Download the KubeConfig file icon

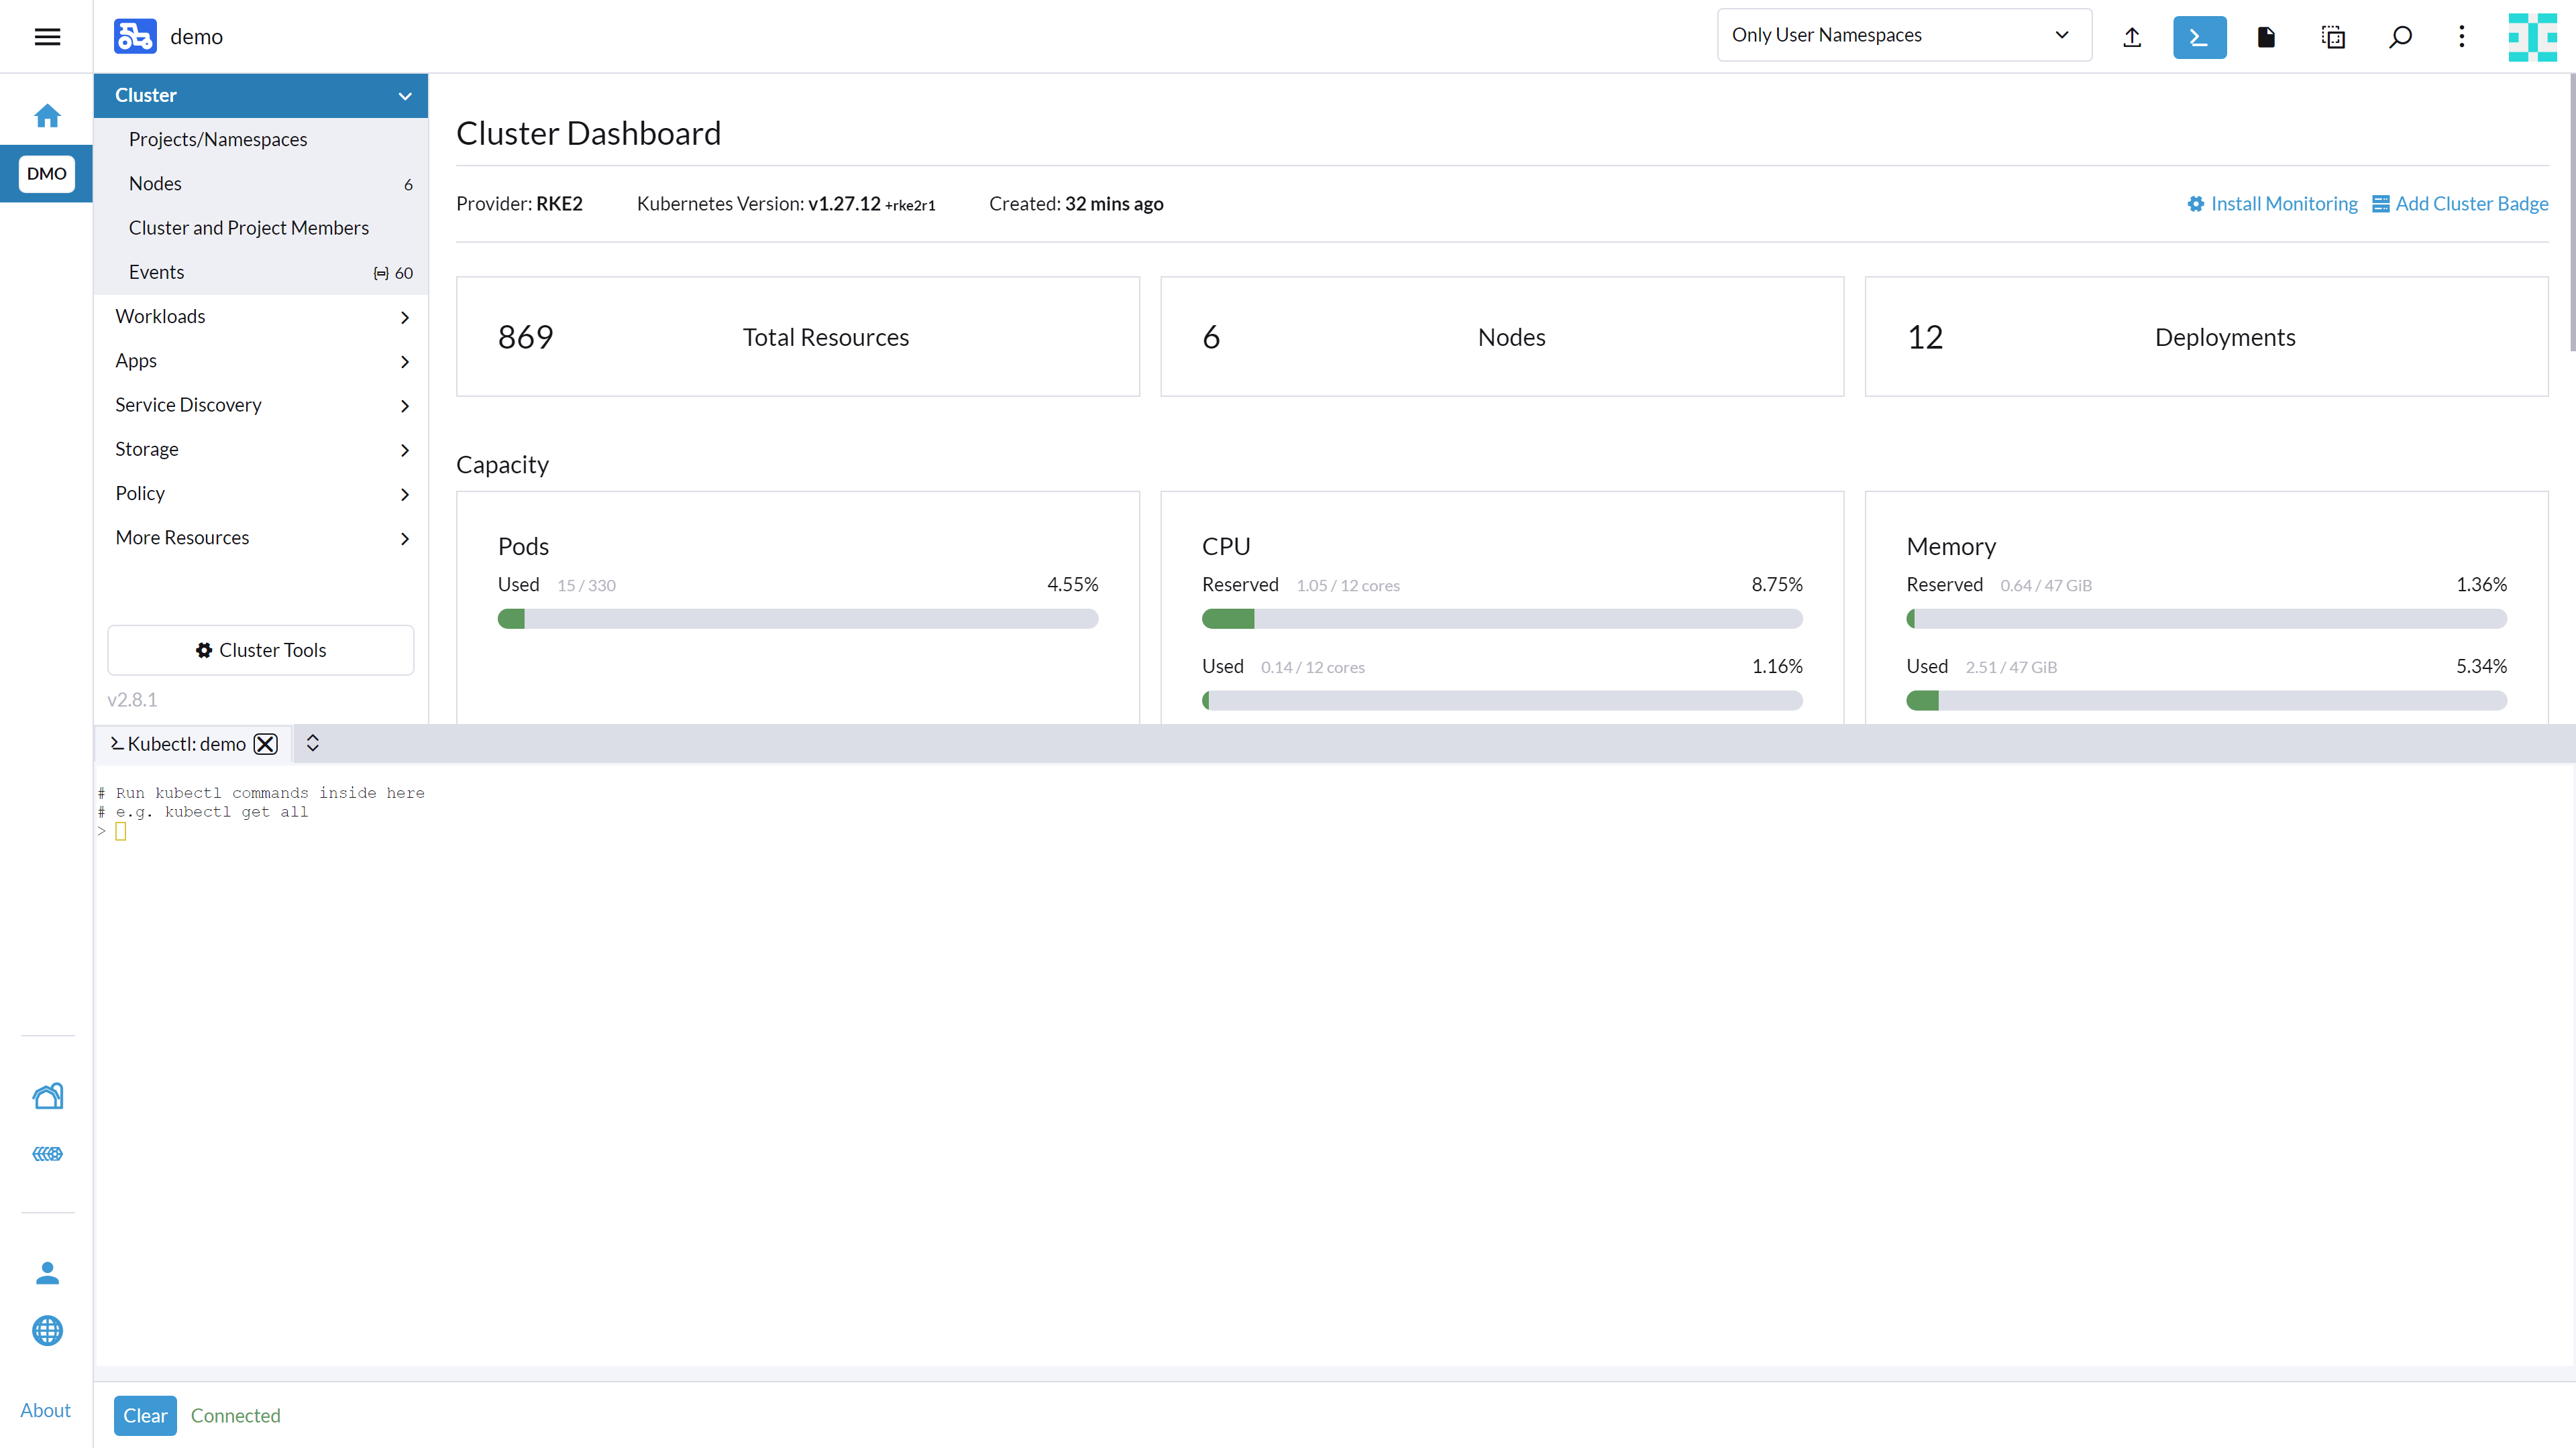(2266, 37)
